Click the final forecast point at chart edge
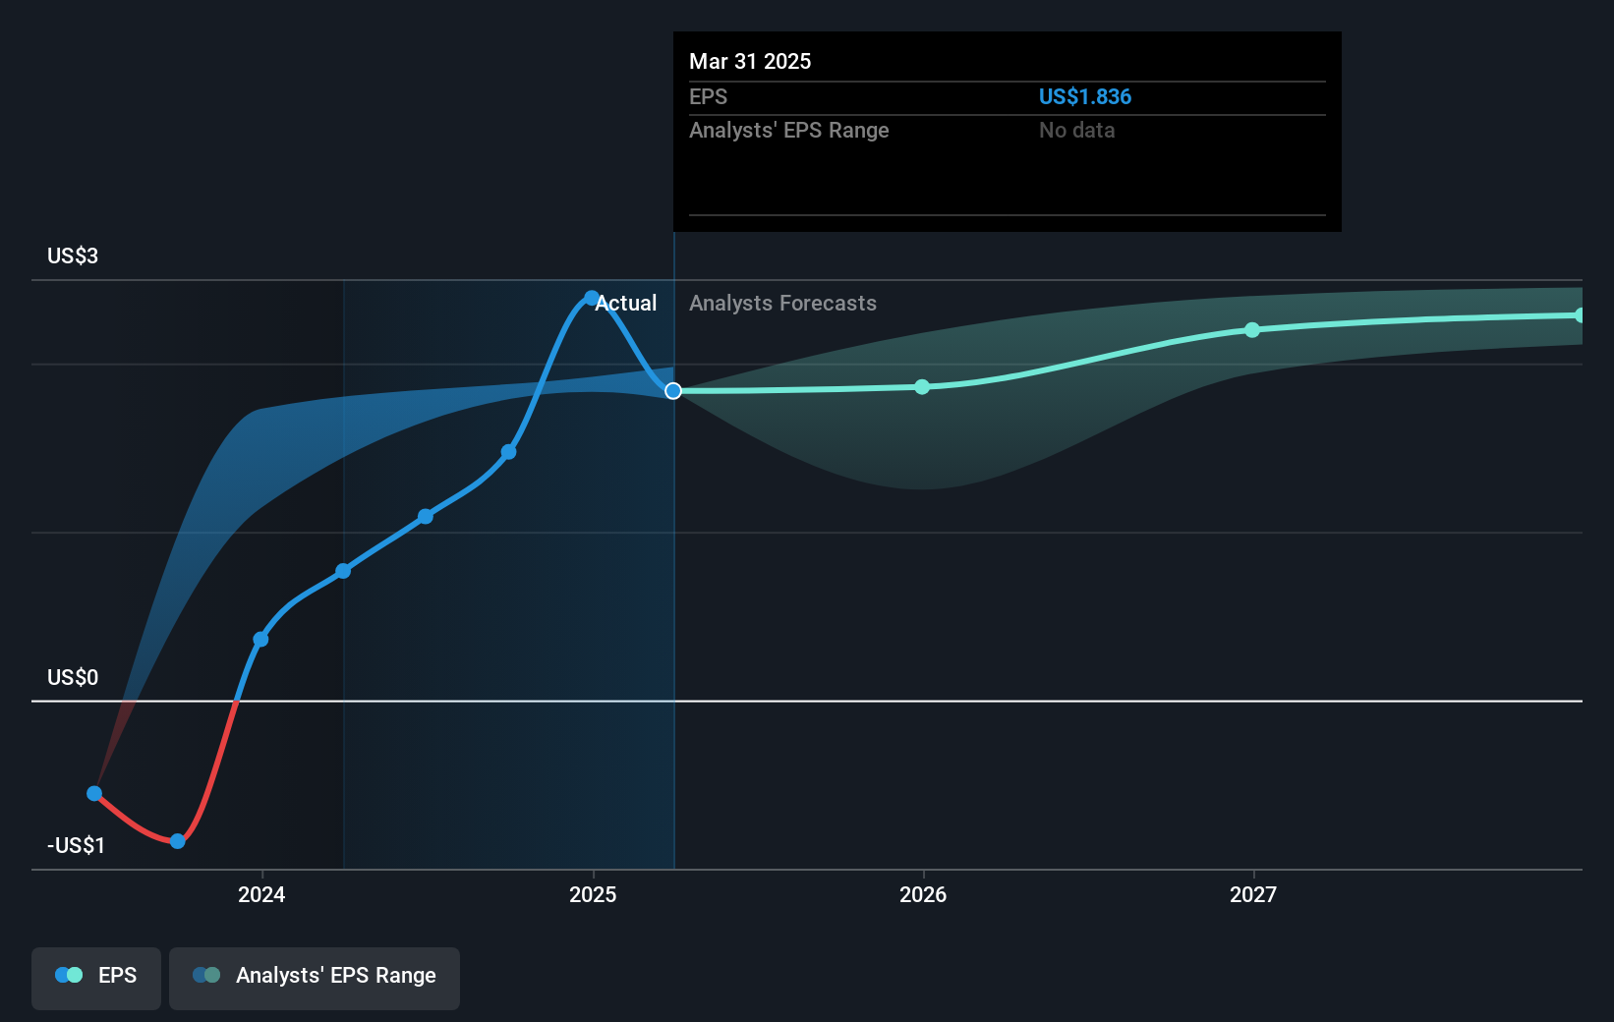The image size is (1614, 1022). (x=1580, y=315)
